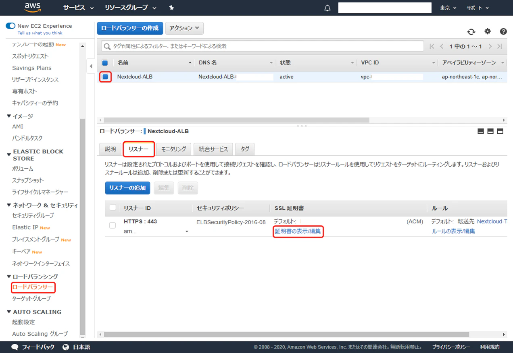Collapse the イメージ sidebar section
The image size is (513, 353).
tap(9, 116)
